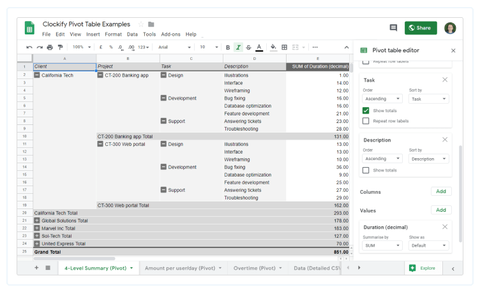Open Google Sheets home icon
The image size is (480, 292).
29,28
